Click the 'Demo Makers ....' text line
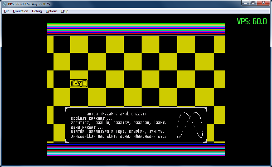Screen dimensions: 272x167 (x=88, y=127)
